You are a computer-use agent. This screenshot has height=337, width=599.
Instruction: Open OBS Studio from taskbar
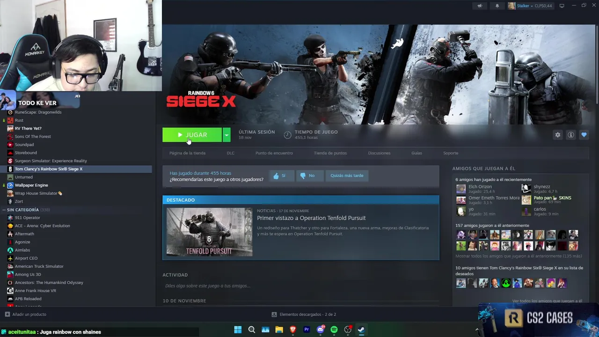pyautogui.click(x=348, y=330)
